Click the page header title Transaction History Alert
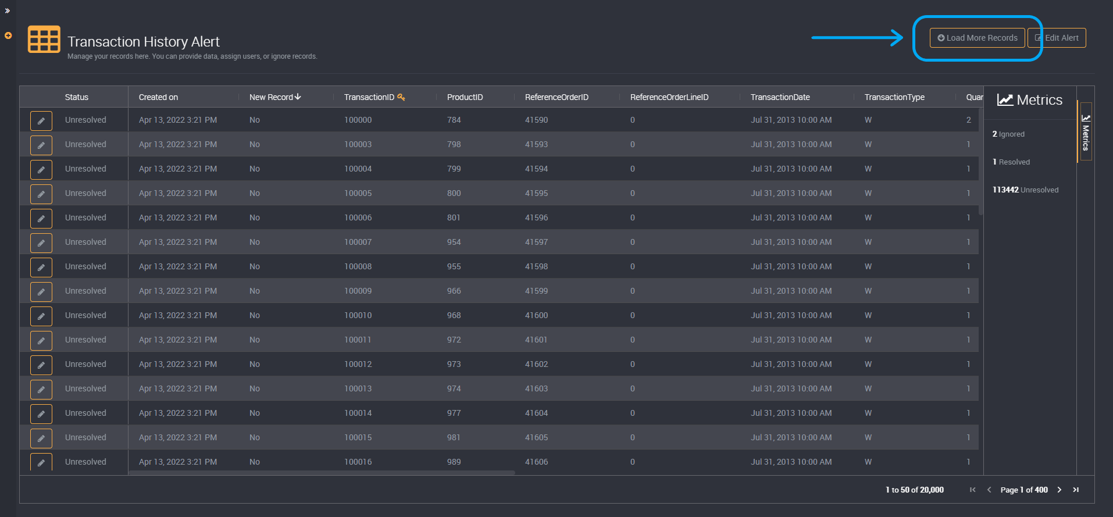The width and height of the screenshot is (1113, 517). [144, 42]
